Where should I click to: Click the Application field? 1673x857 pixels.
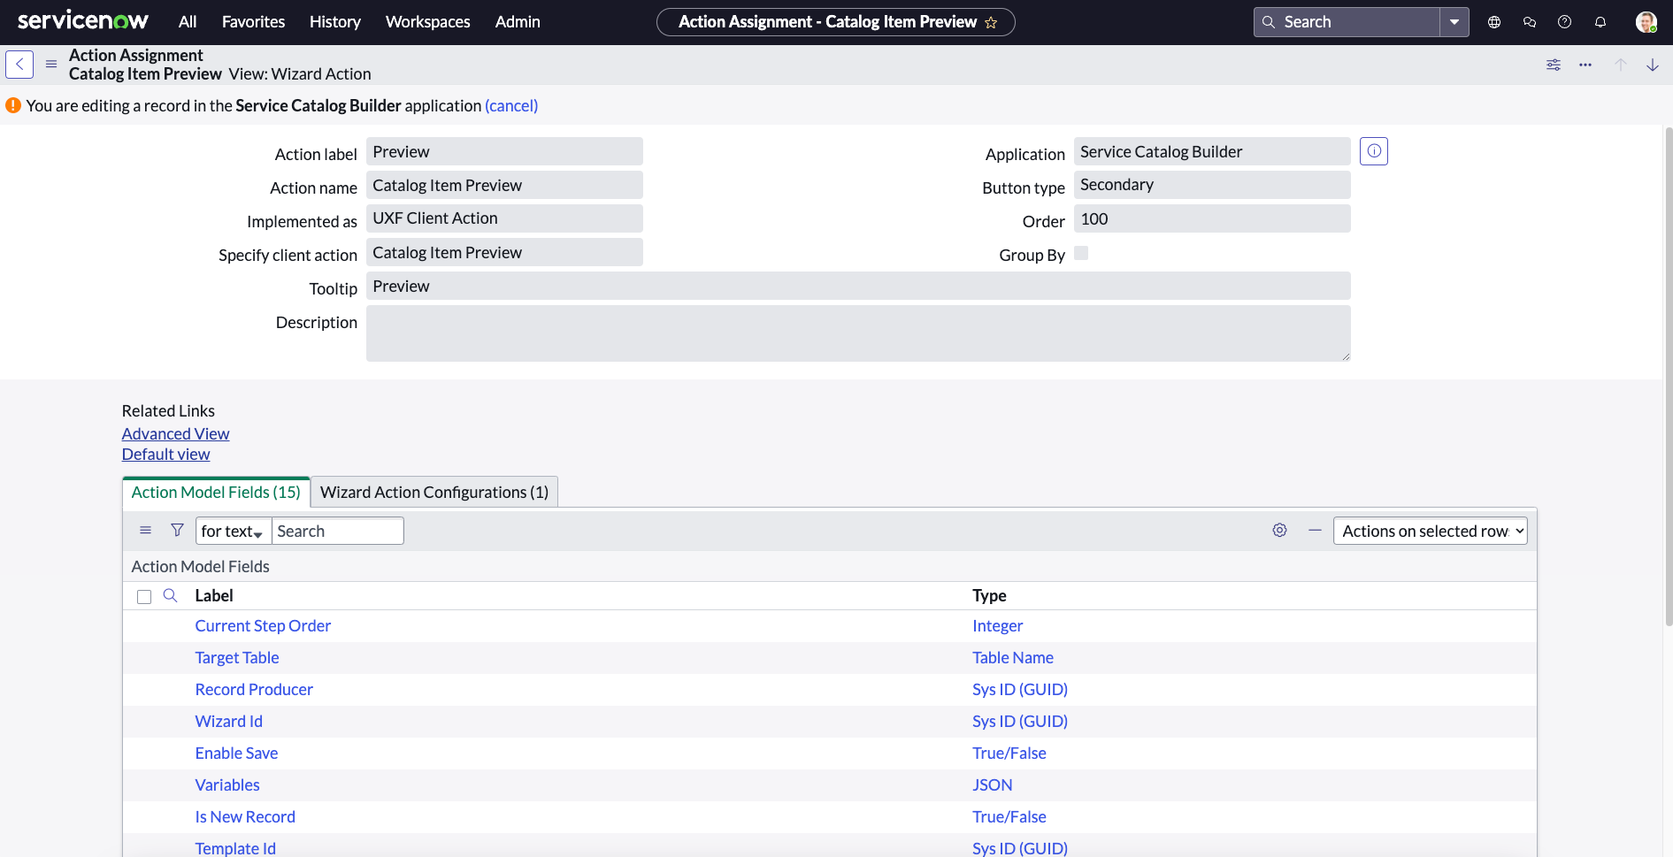click(x=1212, y=152)
